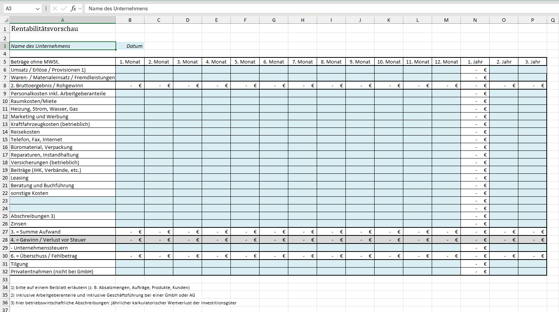This screenshot has height=312, width=559.
Task: Select column A header
Action: pyautogui.click(x=62, y=20)
